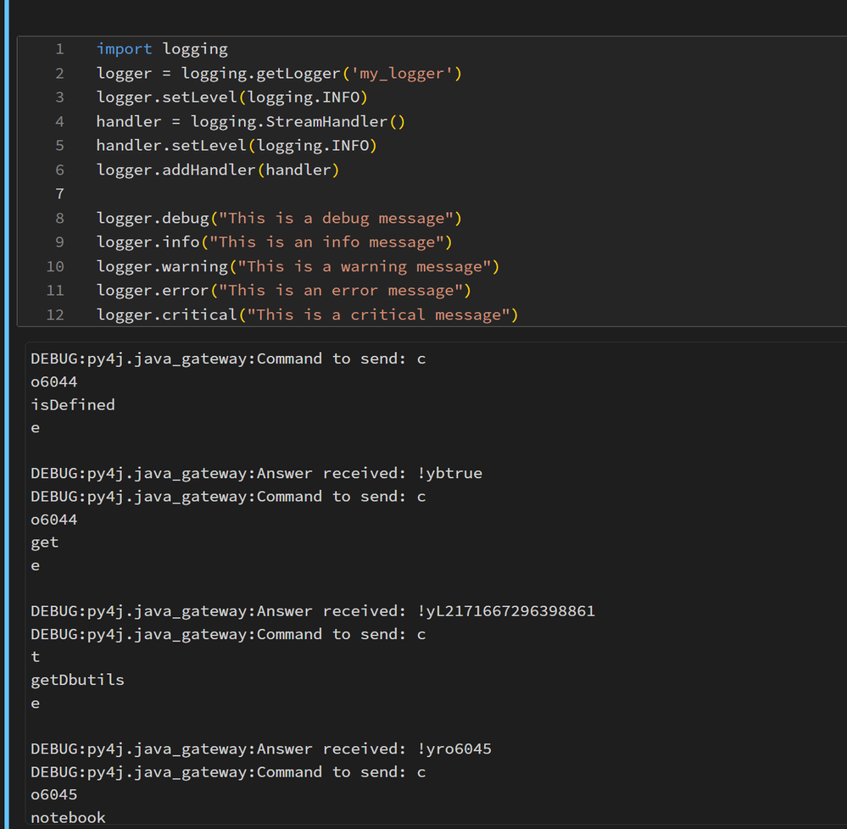This screenshot has height=829, width=847.
Task: Click line number 1 in the gutter
Action: 59,49
